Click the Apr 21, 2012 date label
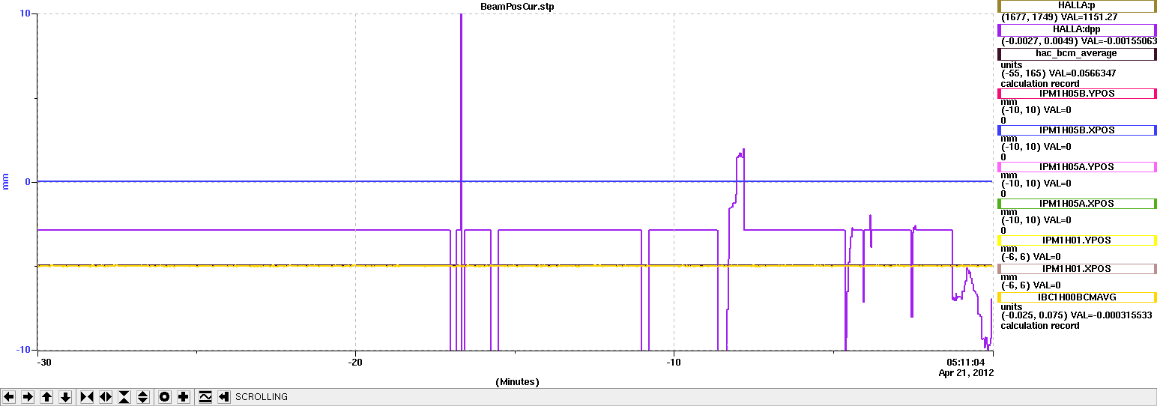1157x406 pixels. tap(966, 372)
